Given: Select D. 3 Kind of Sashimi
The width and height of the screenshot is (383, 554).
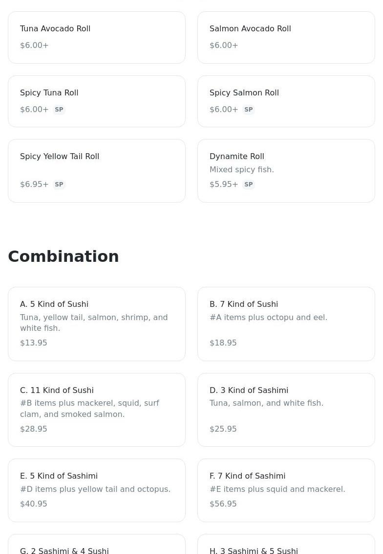Looking at the screenshot, I should tap(286, 410).
